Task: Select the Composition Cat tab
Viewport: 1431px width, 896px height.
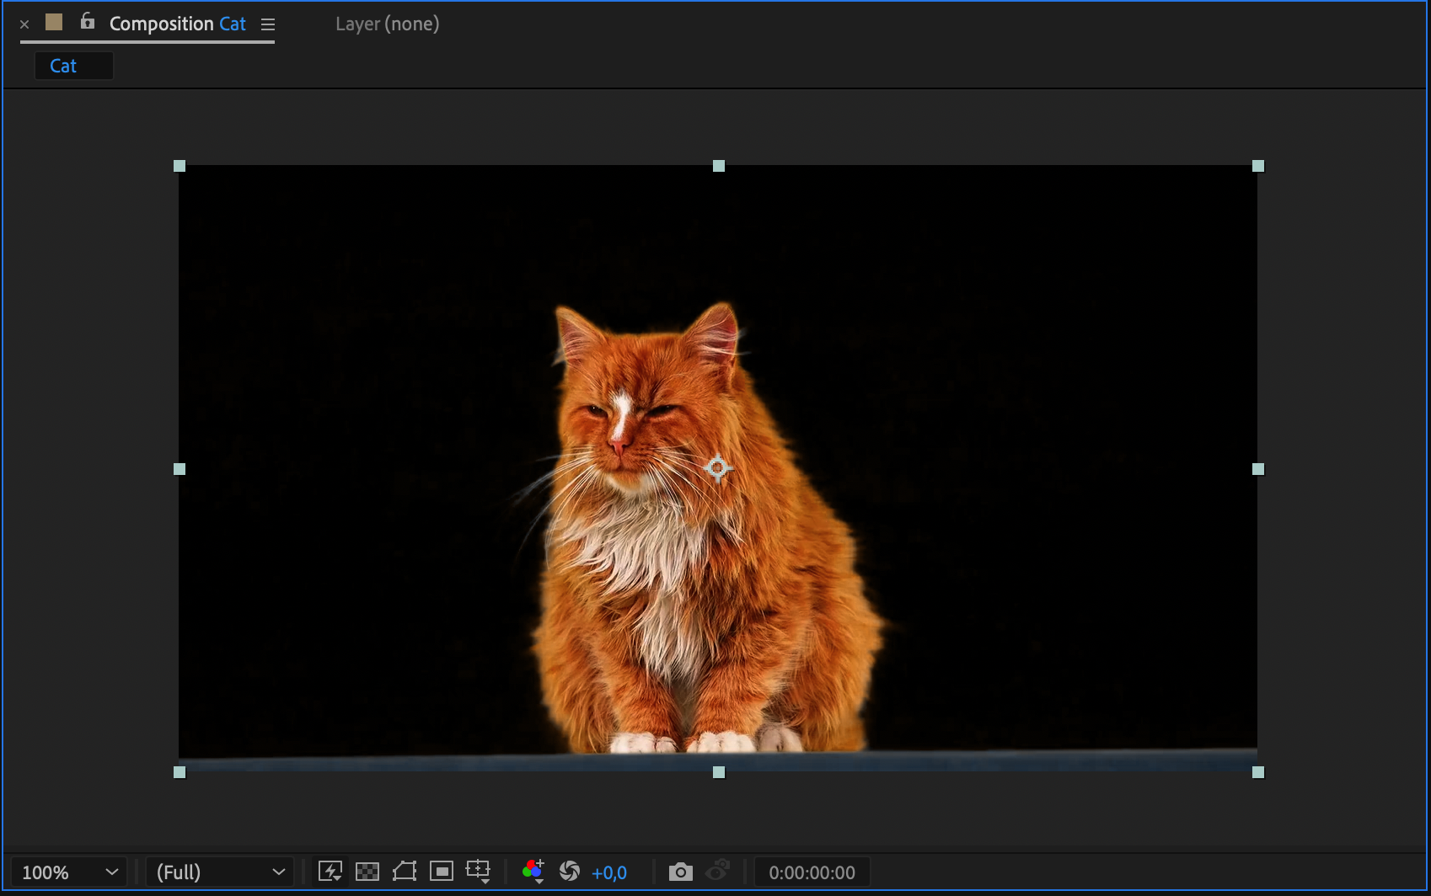Action: coord(177,24)
